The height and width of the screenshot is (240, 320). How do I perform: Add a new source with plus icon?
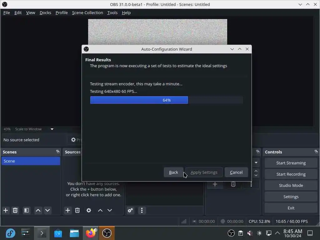click(x=68, y=210)
